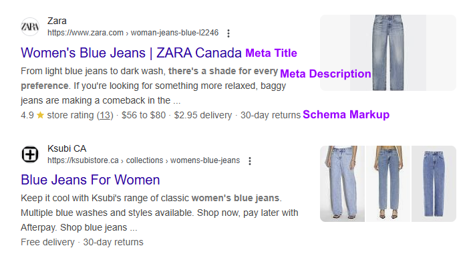Open the middle Ksubi jeans thumbnail
The width and height of the screenshot is (469, 258).
point(388,184)
